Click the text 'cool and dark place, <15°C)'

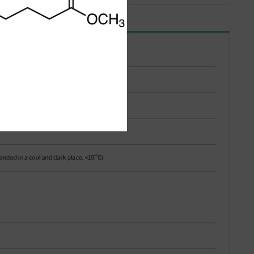(66, 157)
